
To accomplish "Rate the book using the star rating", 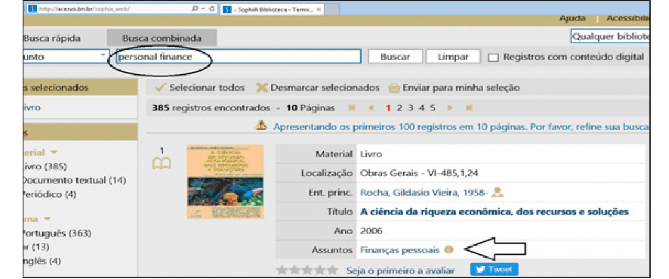I will tap(307, 270).
